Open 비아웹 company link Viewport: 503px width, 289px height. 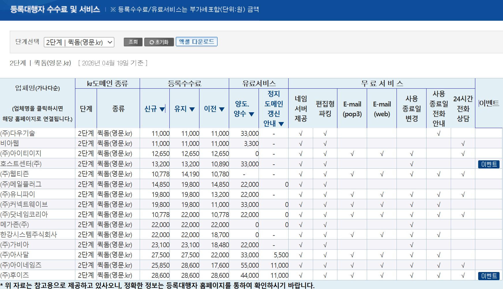pyautogui.click(x=10, y=143)
